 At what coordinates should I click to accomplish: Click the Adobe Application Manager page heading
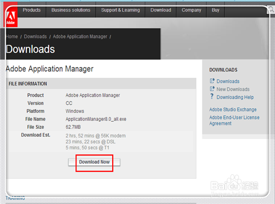click(50, 69)
